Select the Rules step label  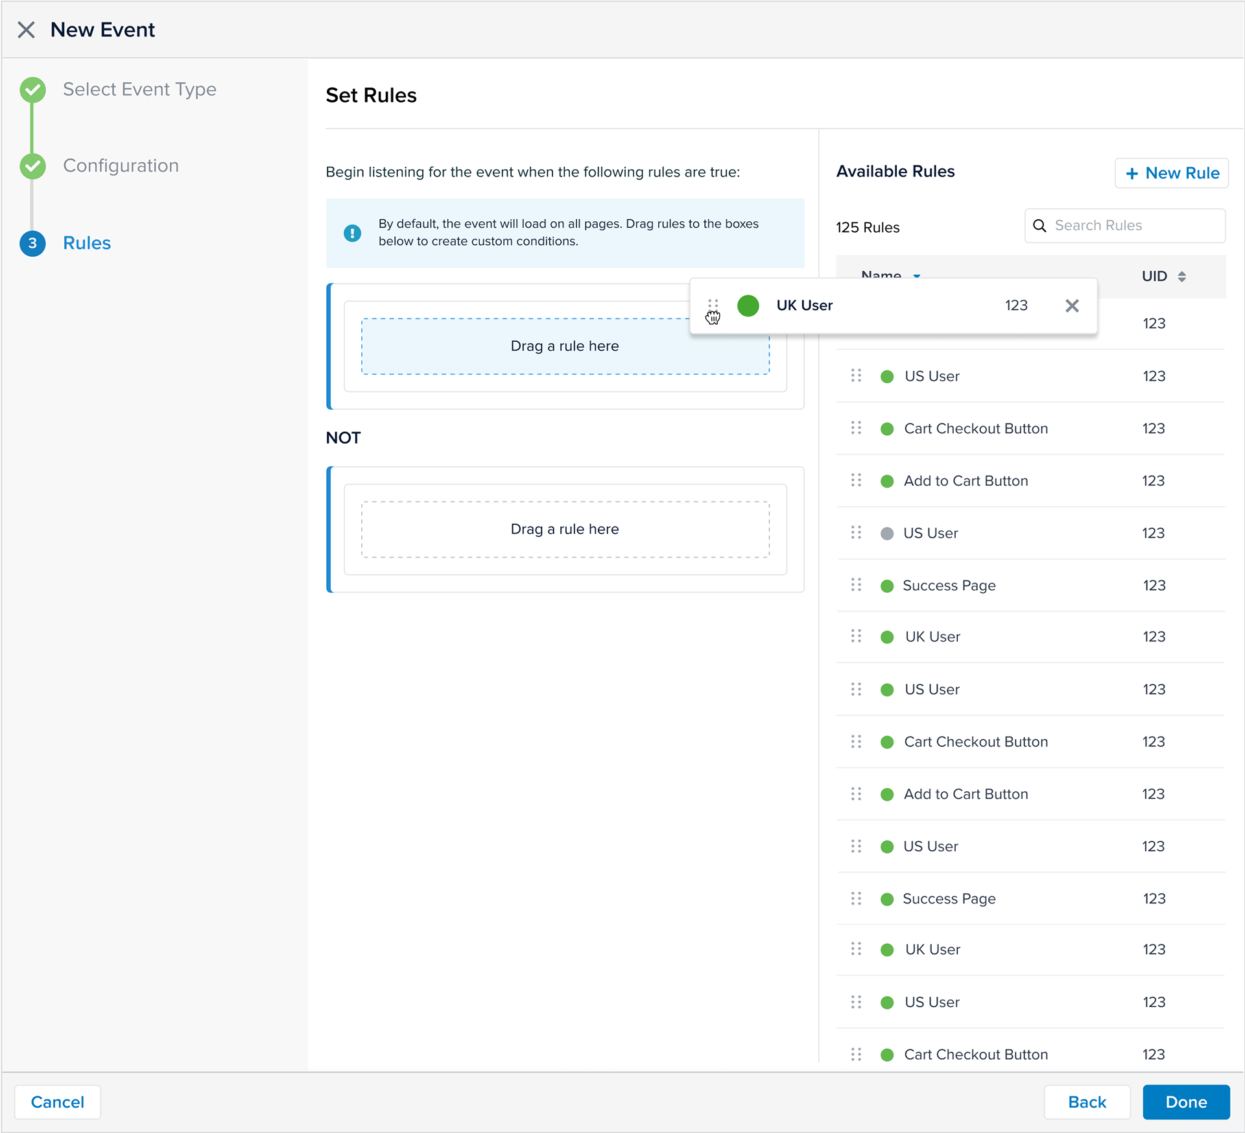pos(87,243)
